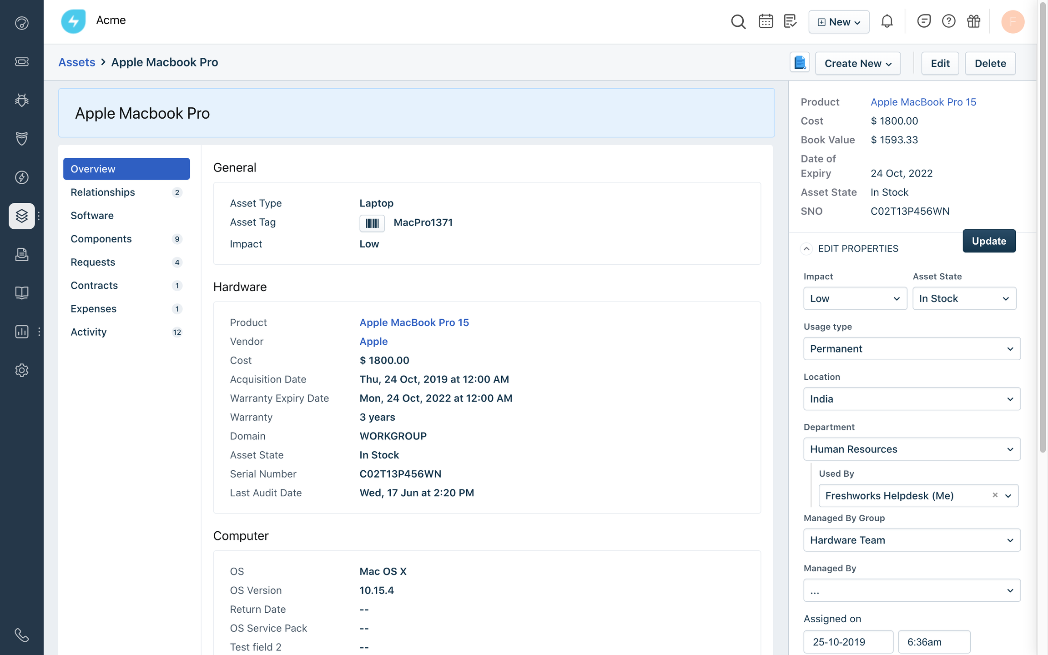Open the help question mark icon
Image resolution: width=1048 pixels, height=655 pixels.
948,21
